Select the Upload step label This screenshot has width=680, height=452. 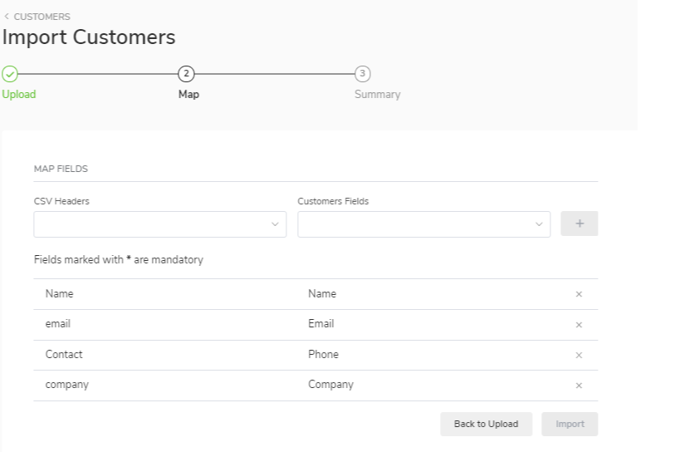point(18,95)
